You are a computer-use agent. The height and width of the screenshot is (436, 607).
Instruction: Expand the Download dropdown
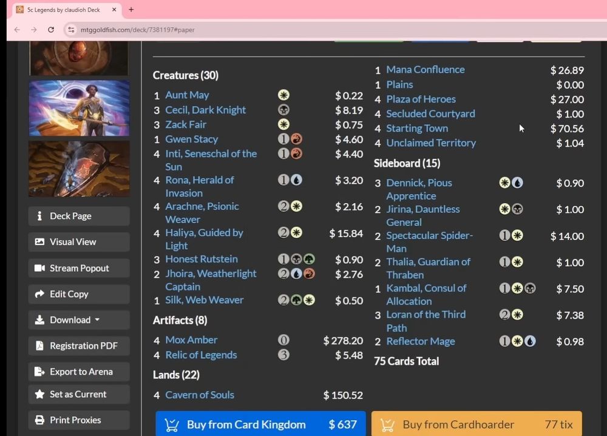click(x=79, y=320)
